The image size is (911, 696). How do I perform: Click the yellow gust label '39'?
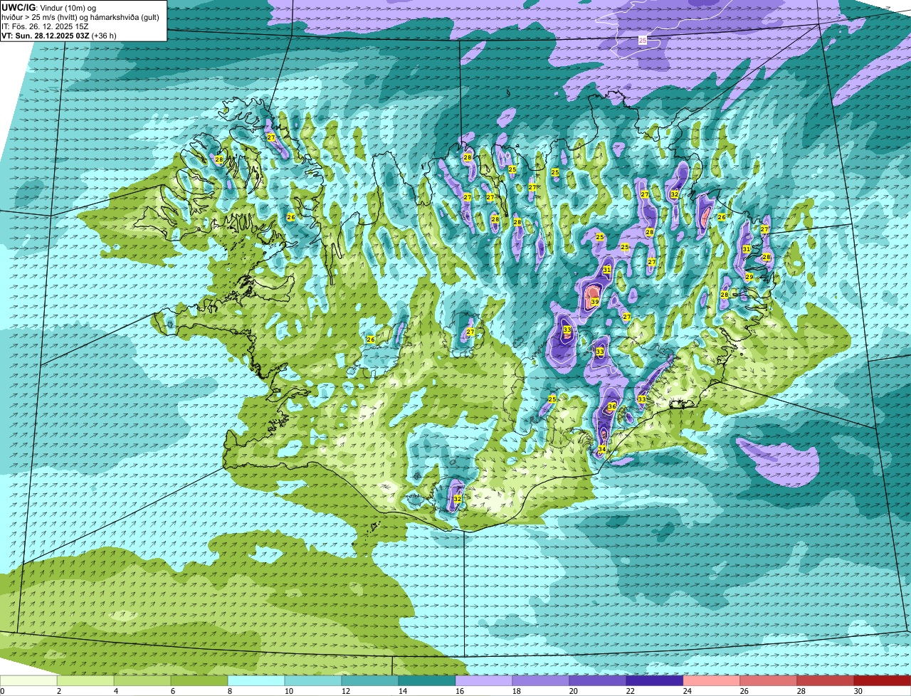[x=594, y=302]
